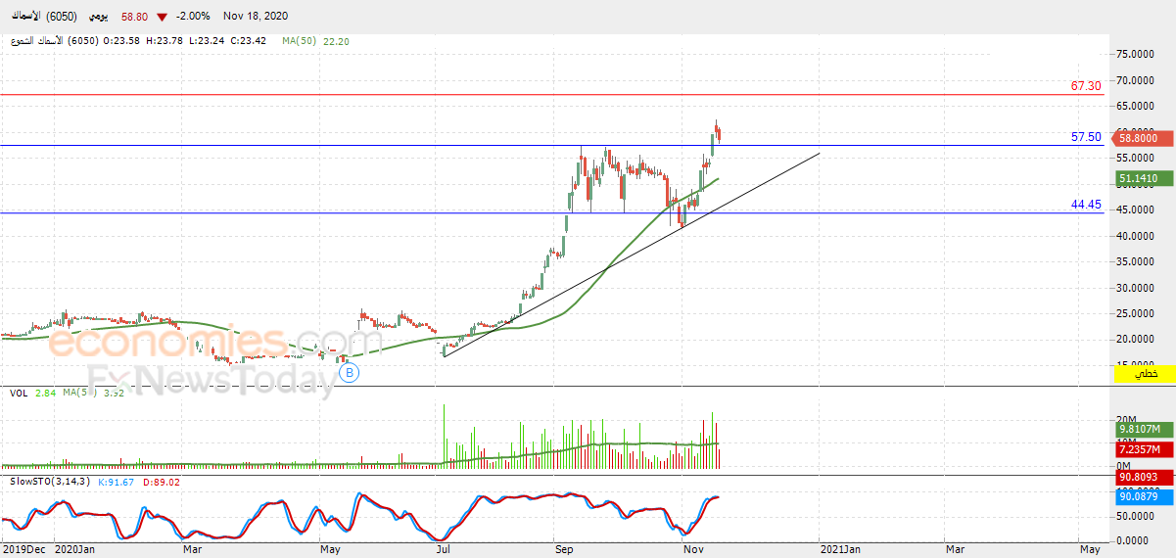Select the red 58.8000 last price tag
1176x558 pixels.
(x=1145, y=139)
